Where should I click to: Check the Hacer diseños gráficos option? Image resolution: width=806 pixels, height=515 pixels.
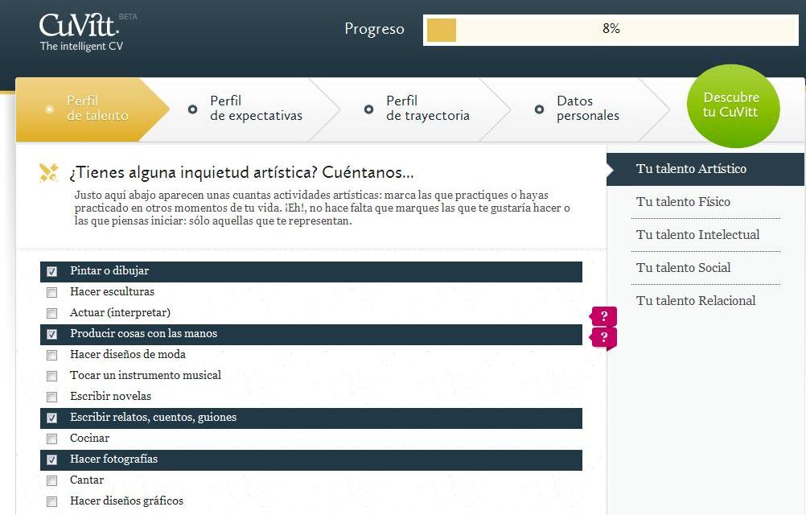[52, 501]
